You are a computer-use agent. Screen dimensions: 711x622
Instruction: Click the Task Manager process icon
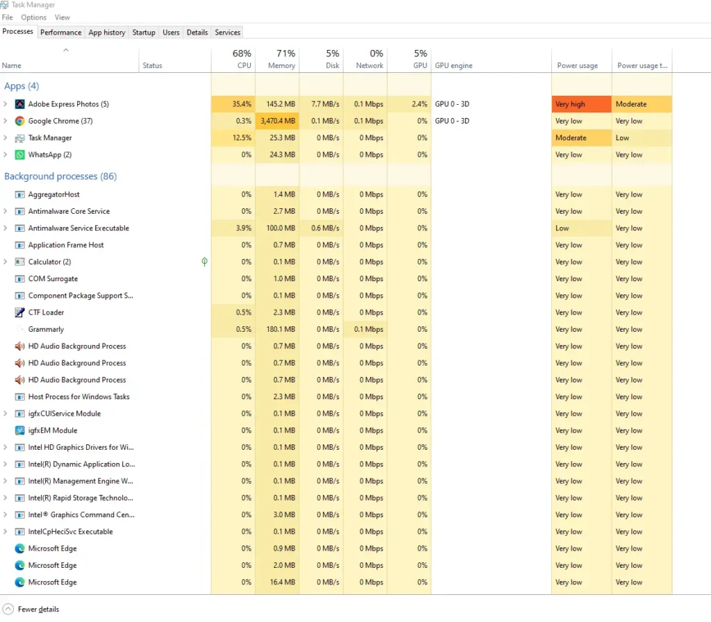pyautogui.click(x=19, y=138)
